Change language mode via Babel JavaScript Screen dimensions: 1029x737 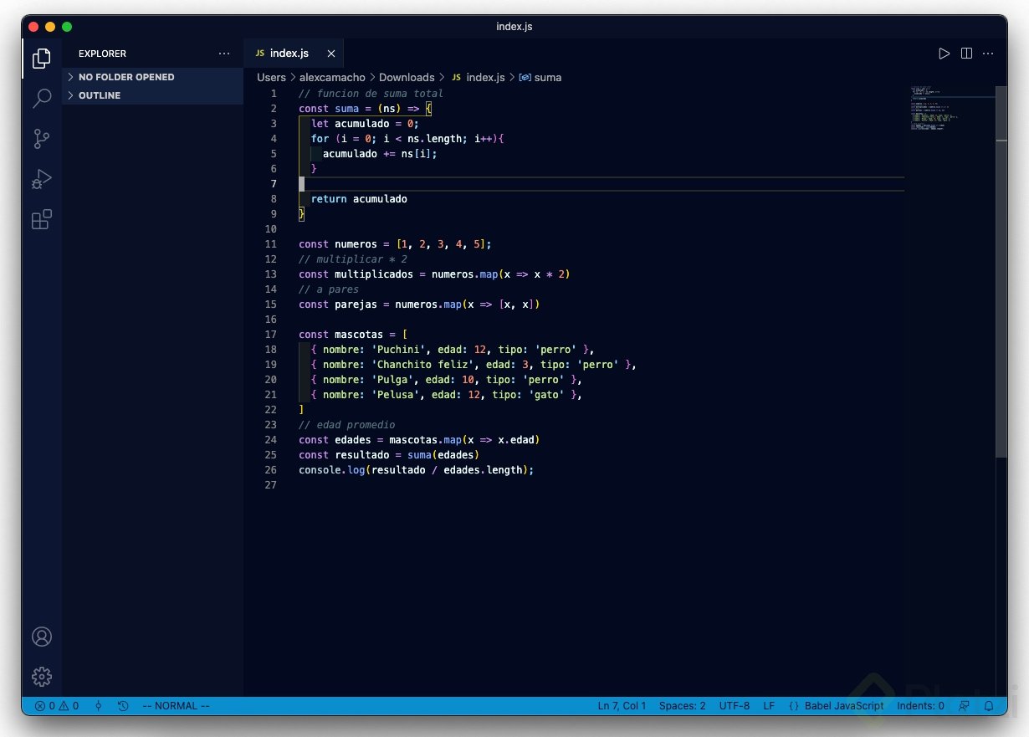842,705
